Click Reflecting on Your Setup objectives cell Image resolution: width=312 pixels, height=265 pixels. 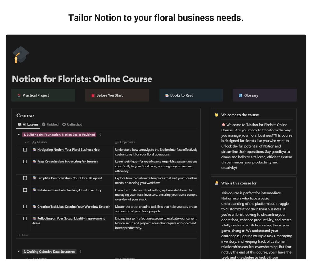click(x=155, y=223)
